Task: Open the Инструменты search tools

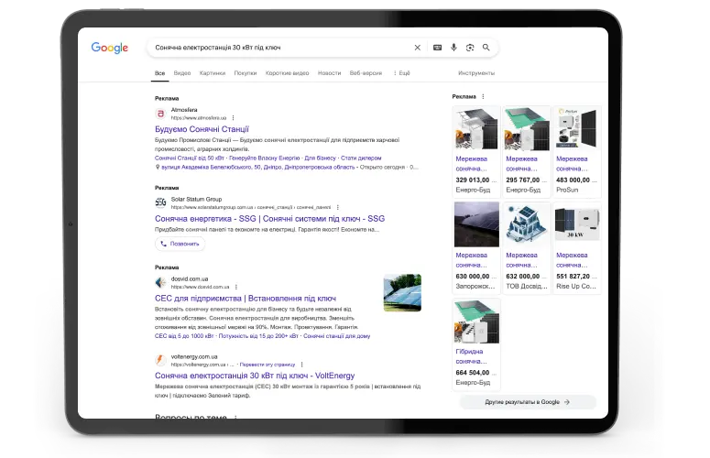Action: click(476, 73)
